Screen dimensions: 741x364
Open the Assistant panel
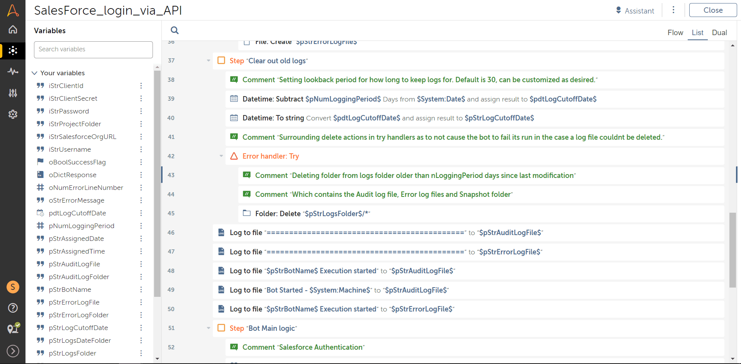click(635, 11)
